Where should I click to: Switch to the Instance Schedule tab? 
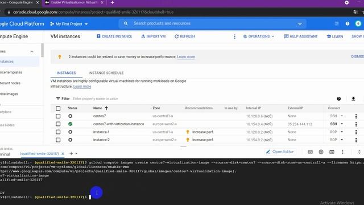[x=106, y=73]
